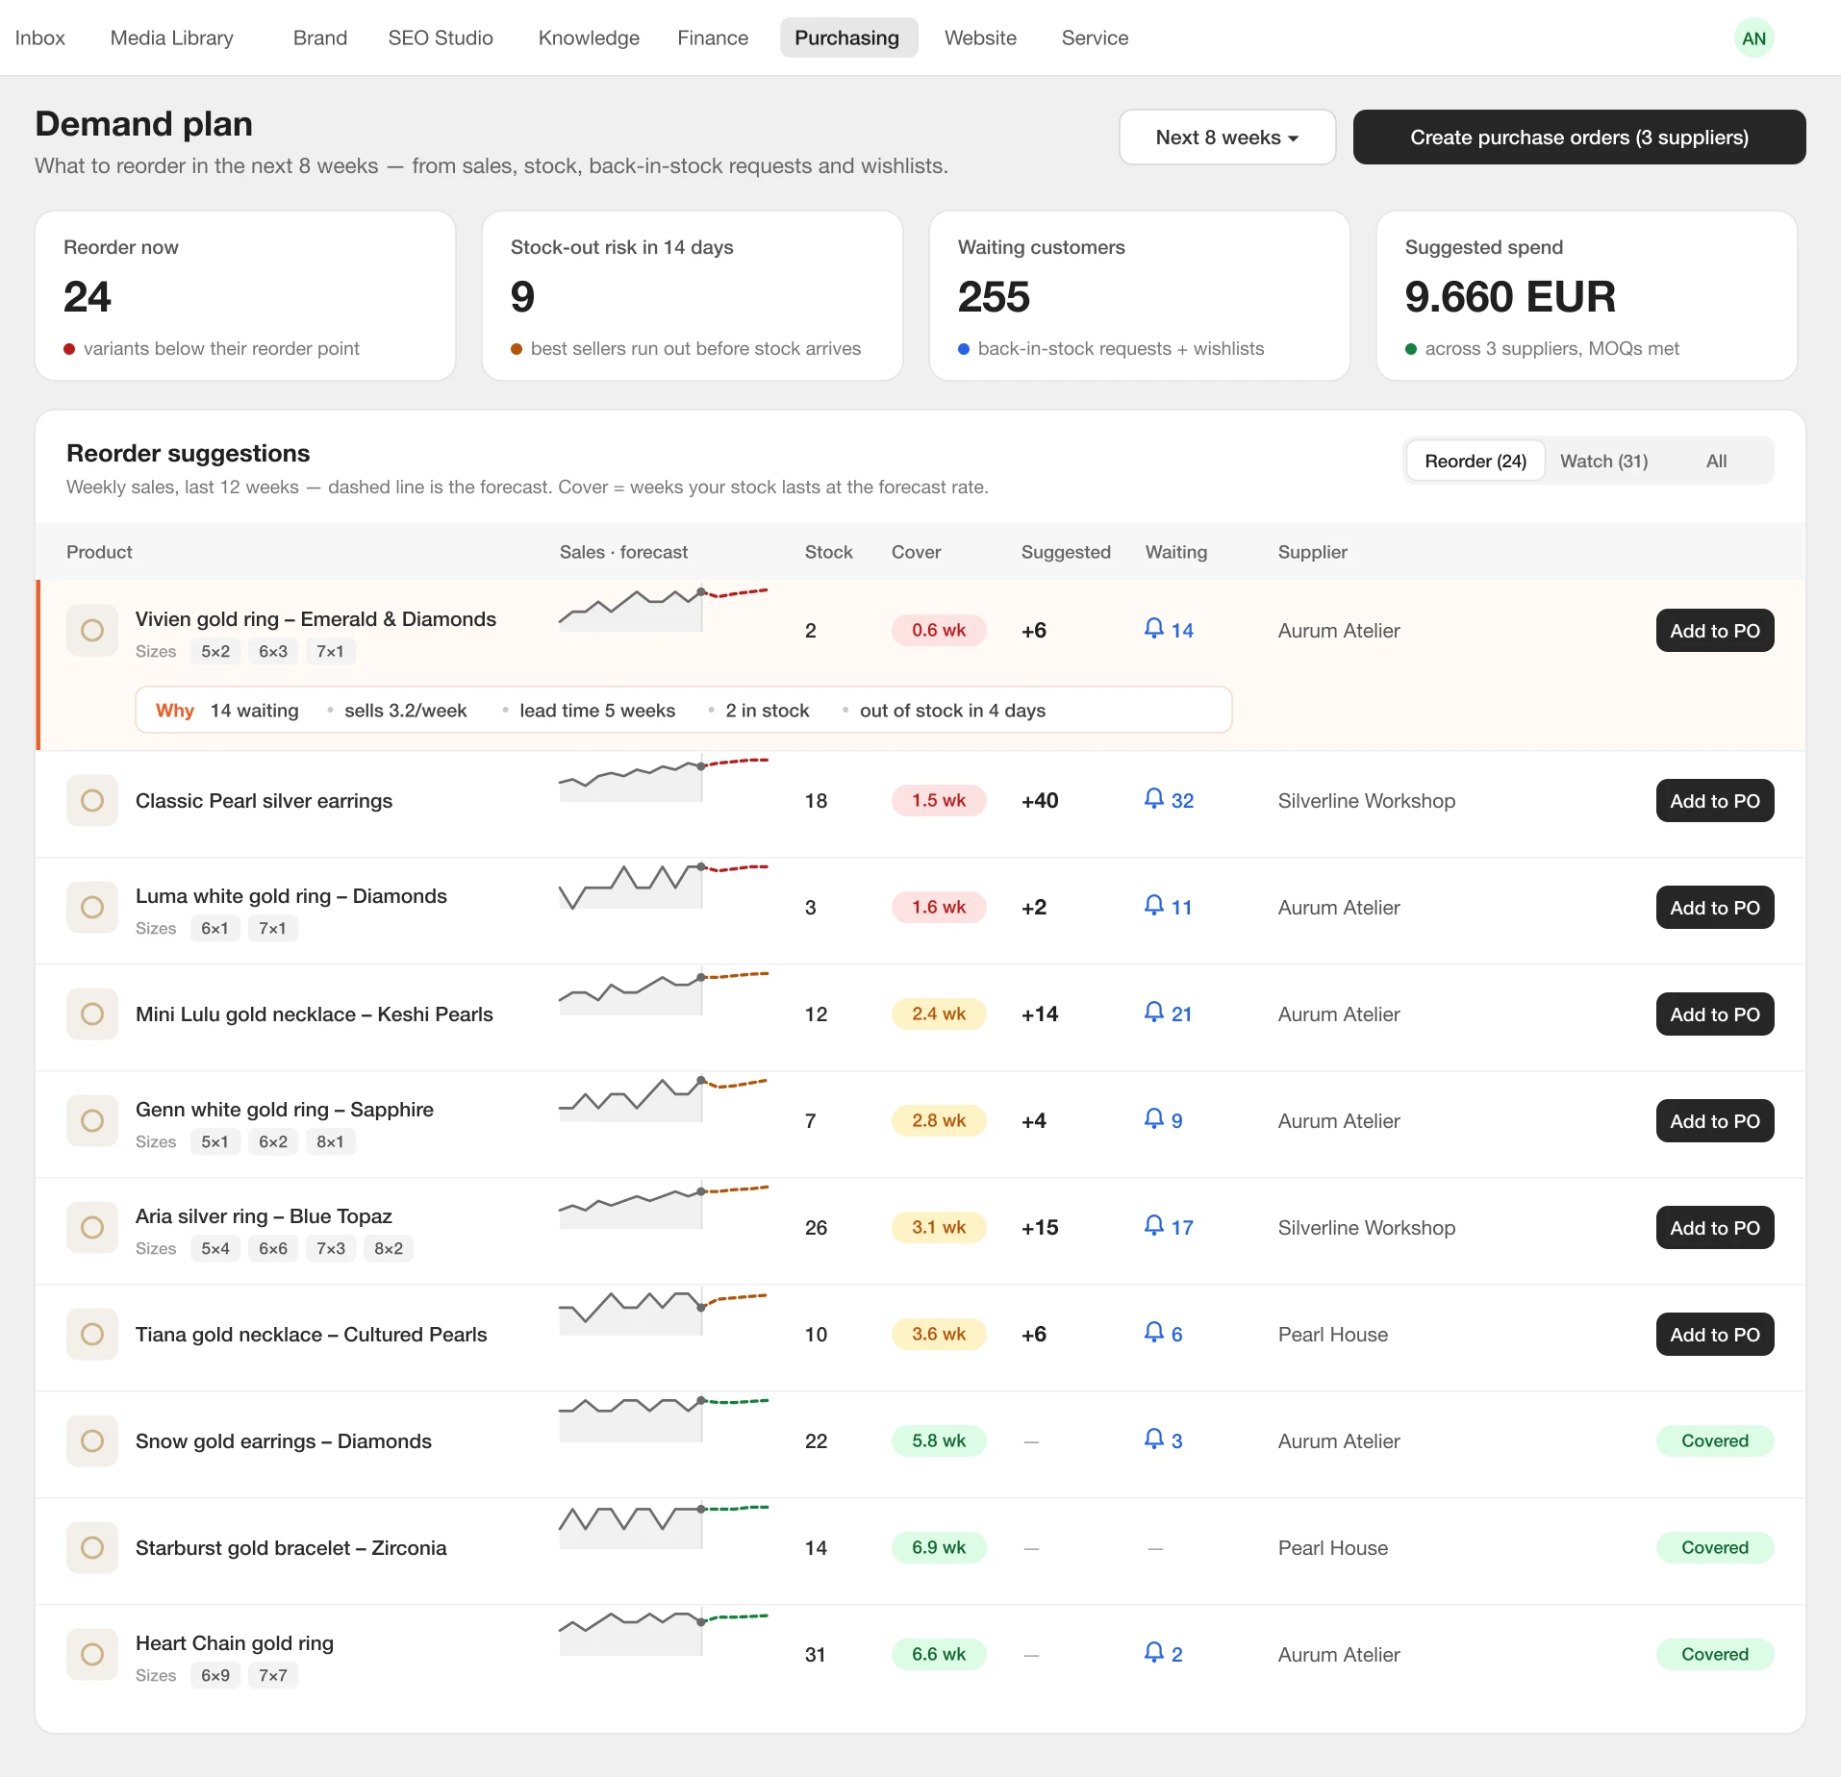The image size is (1841, 1777).
Task: Click Create purchase orders (3 suppliers)
Action: (x=1579, y=138)
